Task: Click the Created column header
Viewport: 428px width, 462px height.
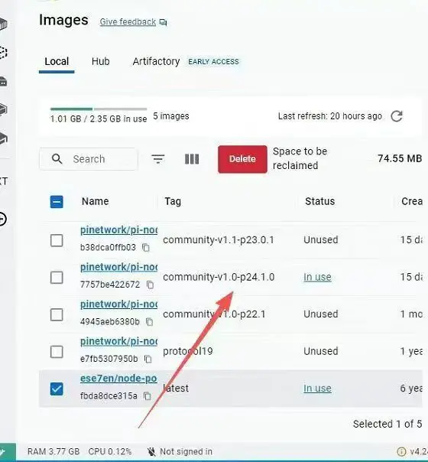Action: click(412, 201)
